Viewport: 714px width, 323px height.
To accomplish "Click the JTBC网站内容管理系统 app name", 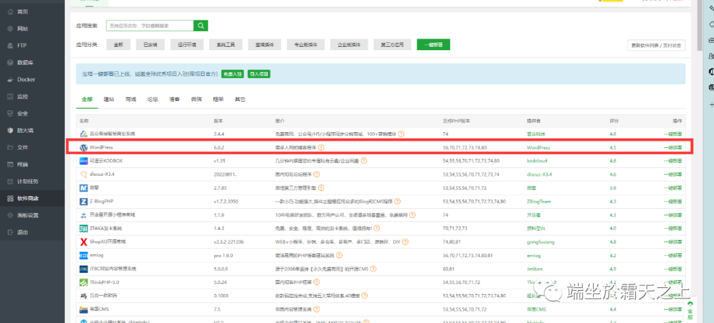I will (113, 269).
